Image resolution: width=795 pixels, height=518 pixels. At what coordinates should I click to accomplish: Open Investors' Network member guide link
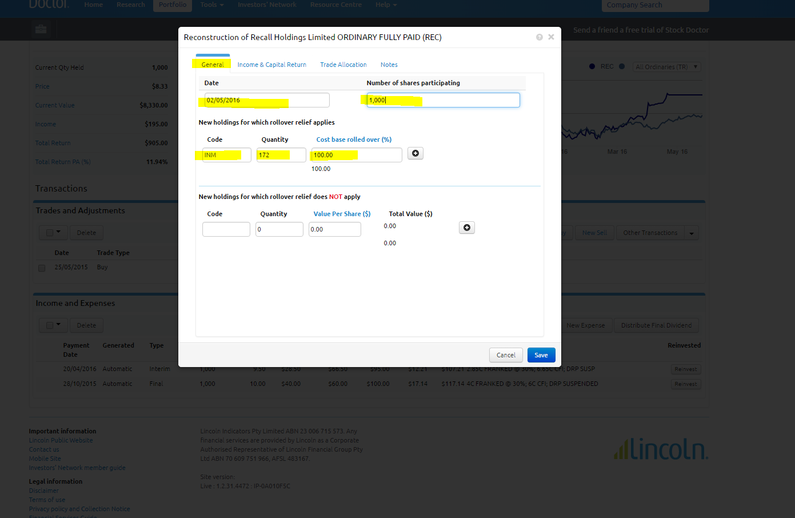77,468
